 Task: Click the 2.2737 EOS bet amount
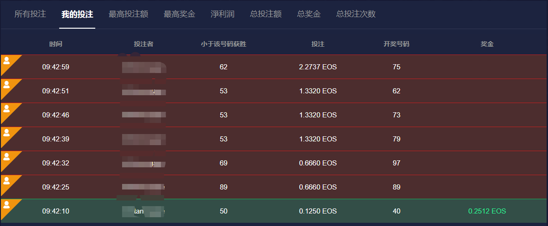318,67
